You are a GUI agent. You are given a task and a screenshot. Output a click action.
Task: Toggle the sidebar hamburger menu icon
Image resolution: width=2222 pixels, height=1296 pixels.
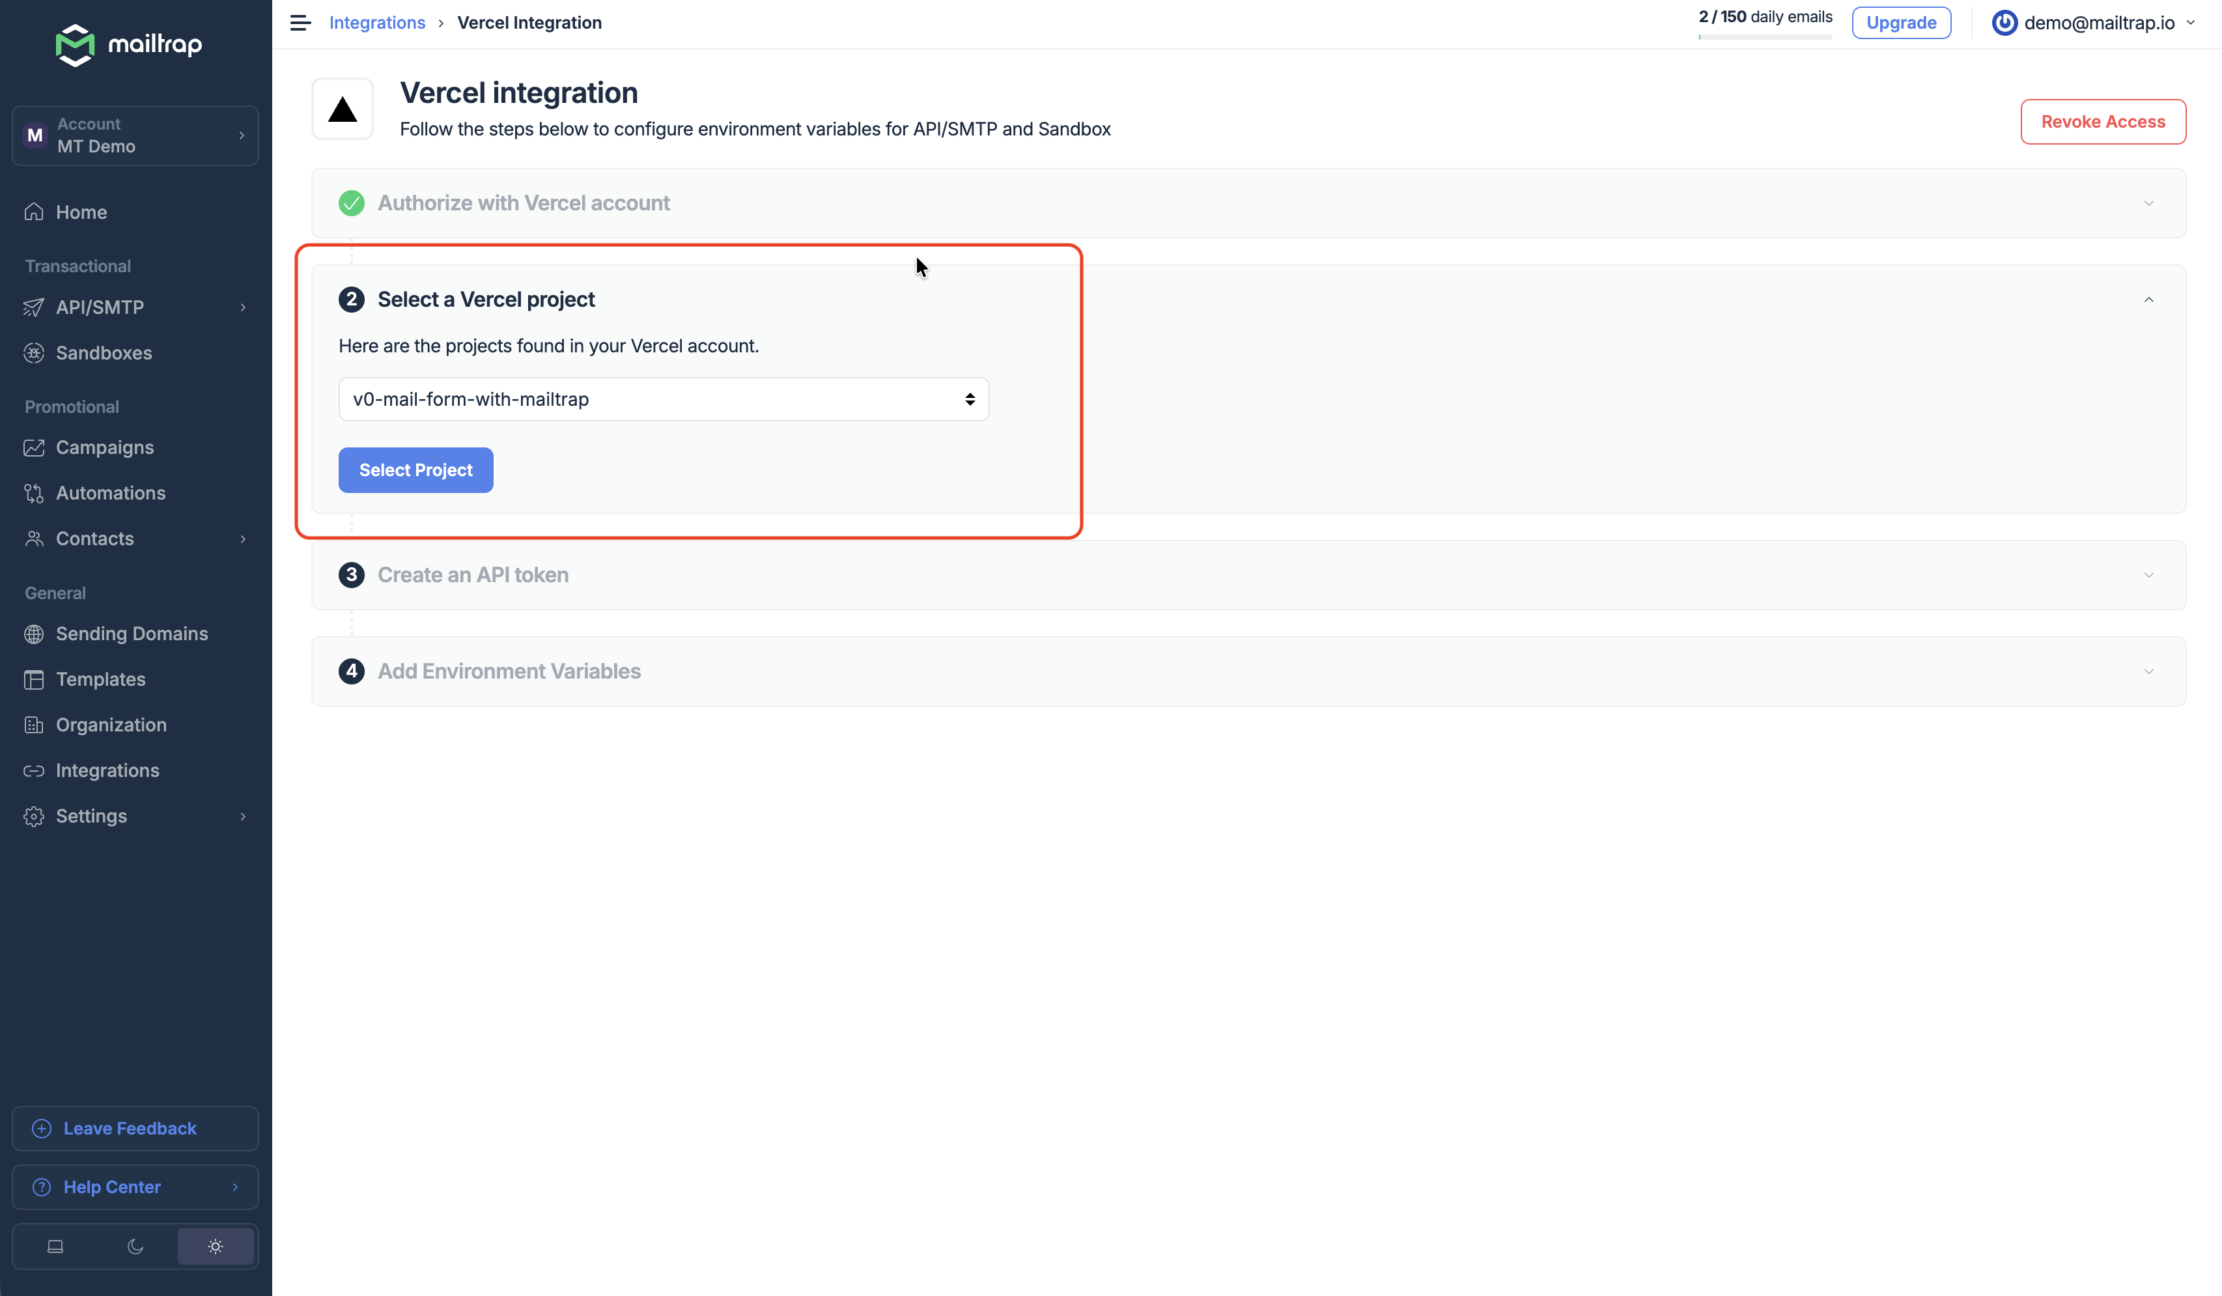[300, 23]
